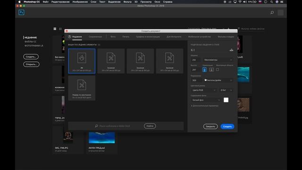This screenshot has height=170, width=302.
Task: Expand Дополнительные параметры section
Action: pos(204,106)
